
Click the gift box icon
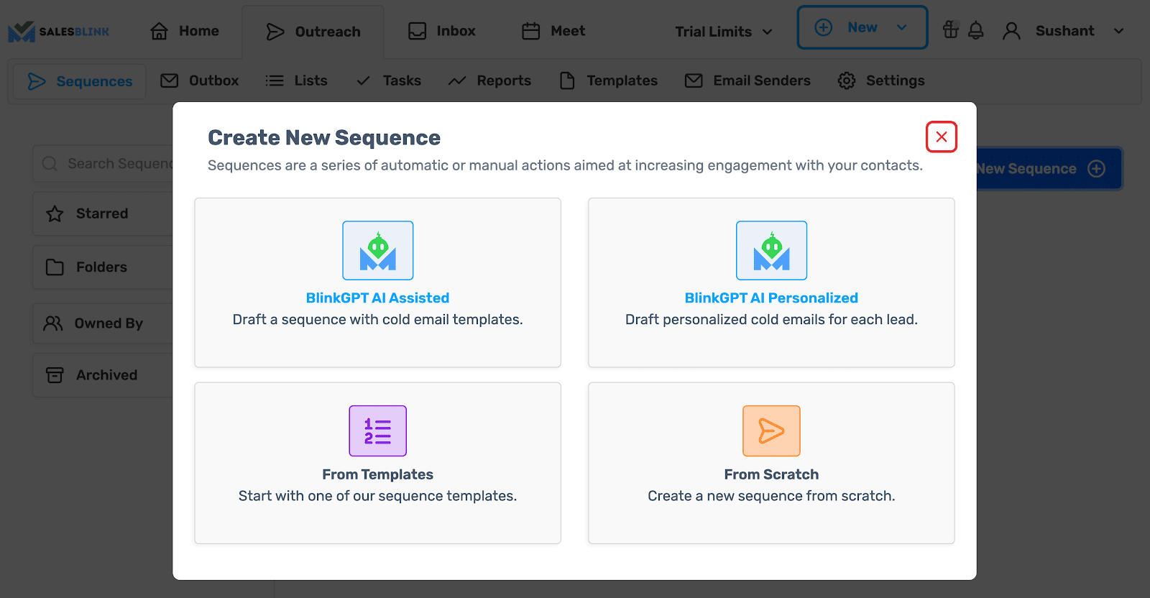coord(951,30)
